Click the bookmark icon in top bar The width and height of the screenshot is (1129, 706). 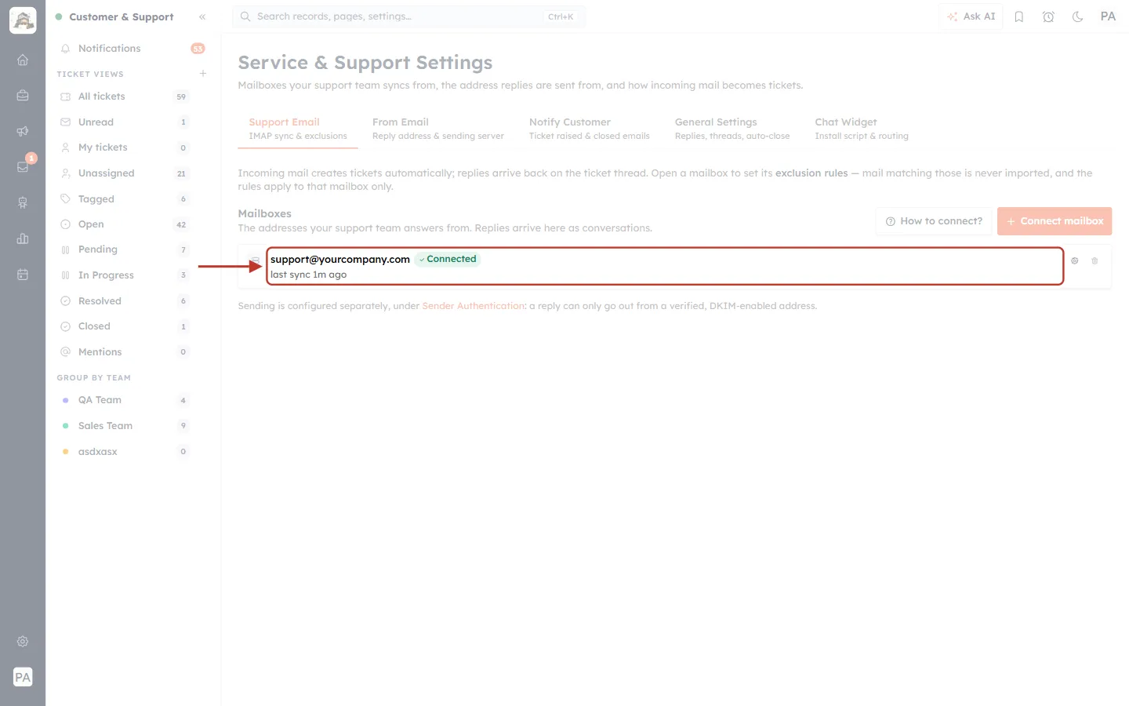[1019, 16]
